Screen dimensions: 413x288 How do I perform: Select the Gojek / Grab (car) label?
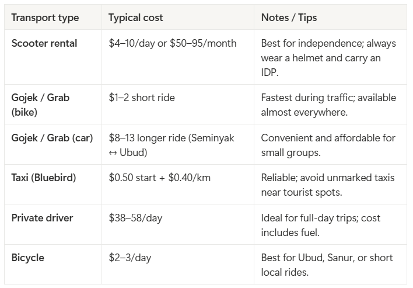52,138
